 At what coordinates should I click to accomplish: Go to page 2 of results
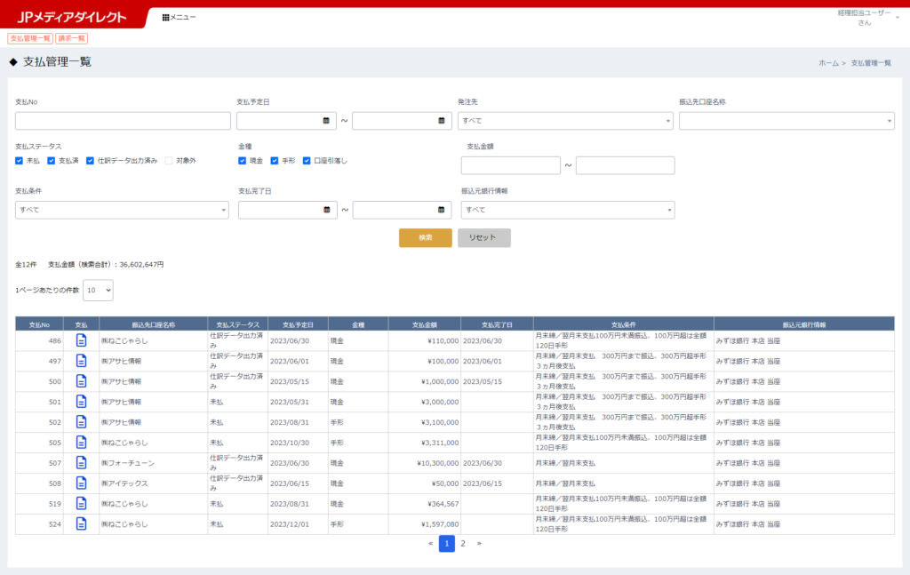462,544
